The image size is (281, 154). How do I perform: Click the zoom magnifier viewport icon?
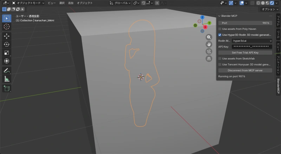coord(209,37)
